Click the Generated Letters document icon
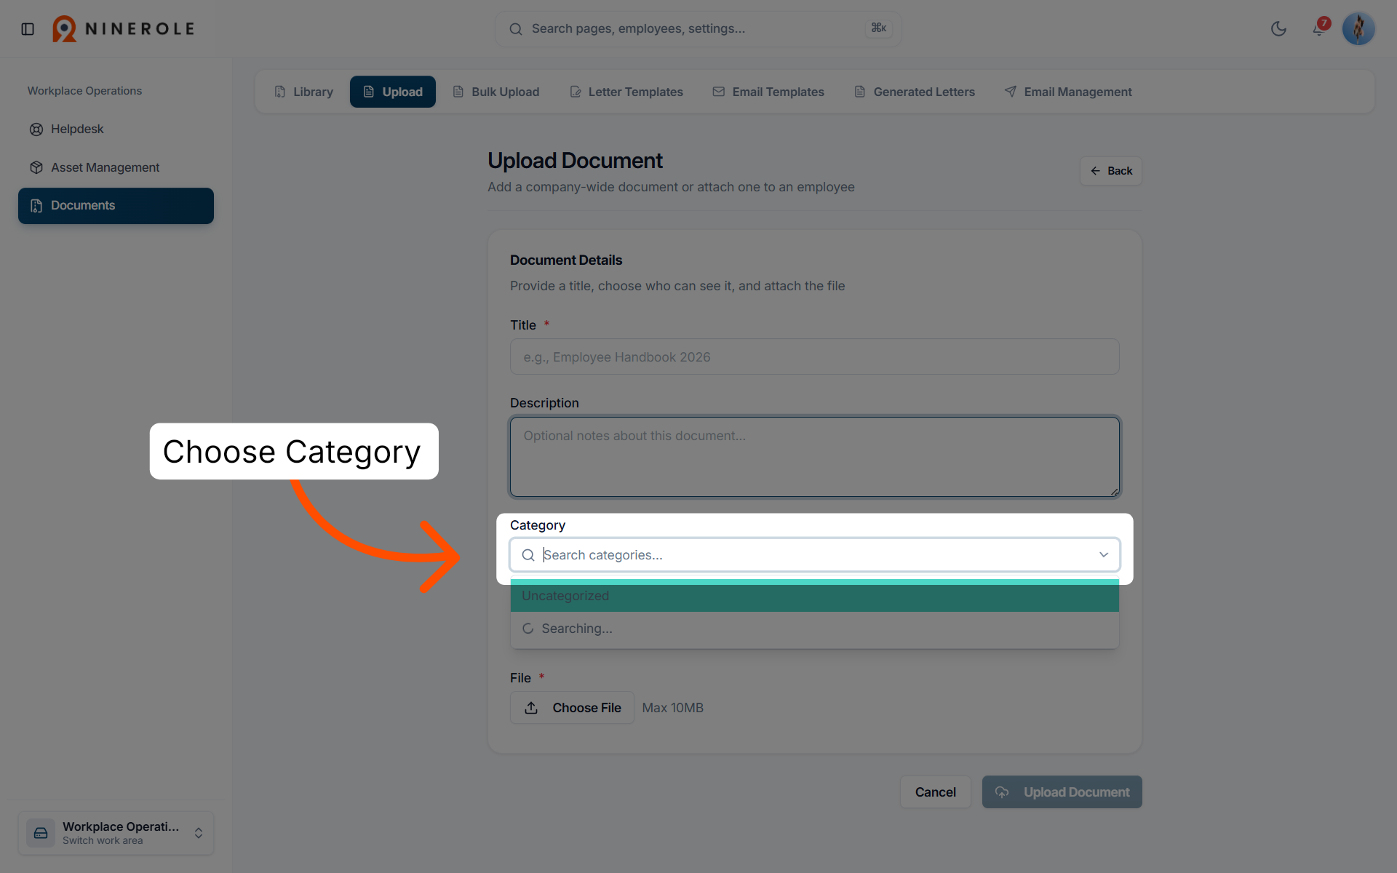The height and width of the screenshot is (873, 1397). (x=860, y=92)
